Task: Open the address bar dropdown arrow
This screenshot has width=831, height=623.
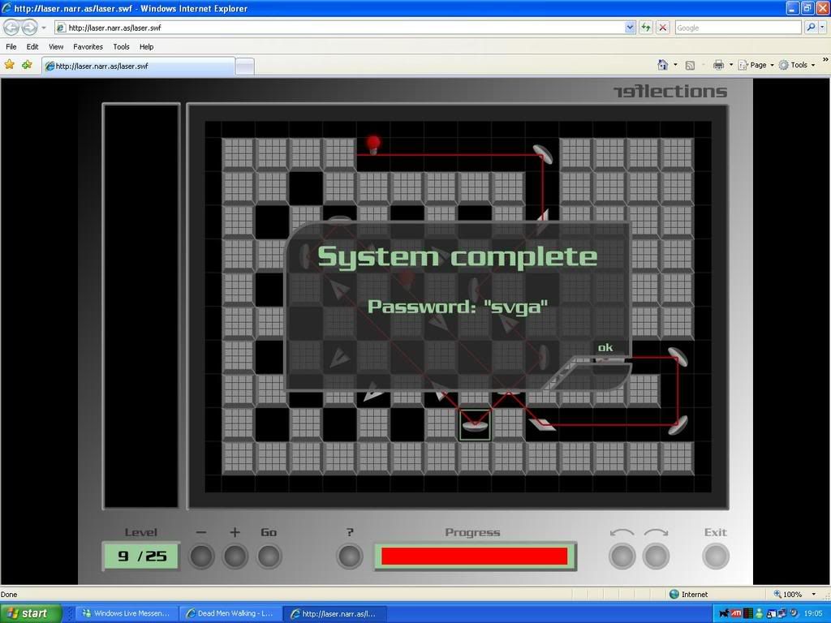Action: pyautogui.click(x=631, y=28)
